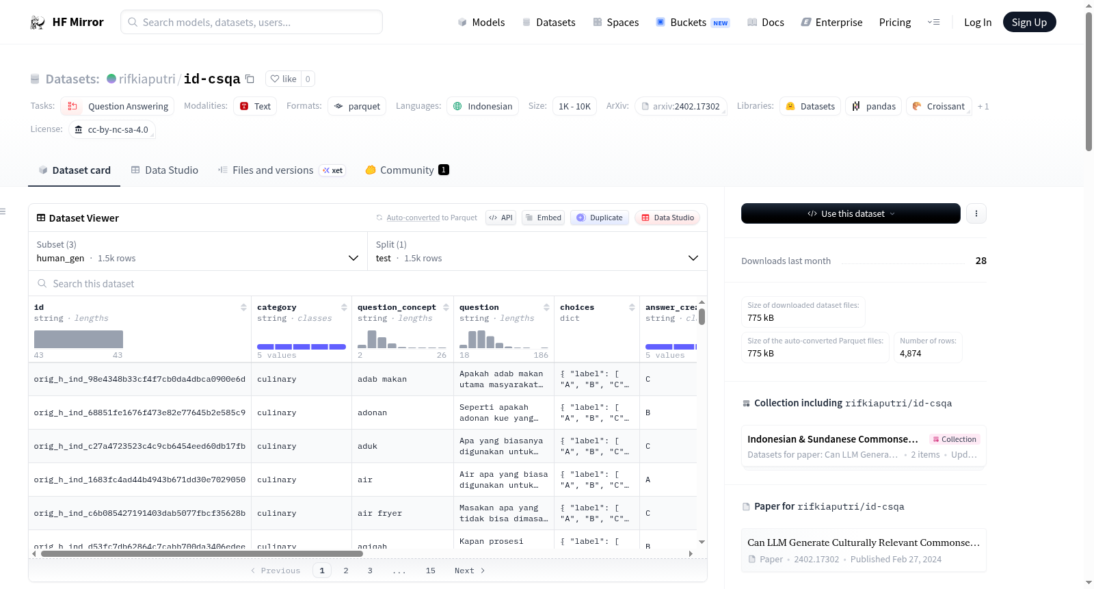
Task: Open the Subset human_gen dropdown
Action: pos(198,252)
